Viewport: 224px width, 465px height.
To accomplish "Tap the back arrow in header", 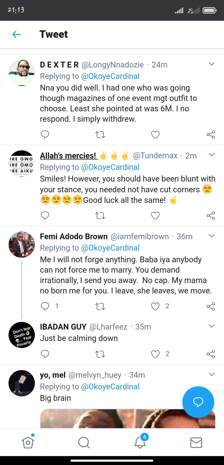I will (16, 34).
